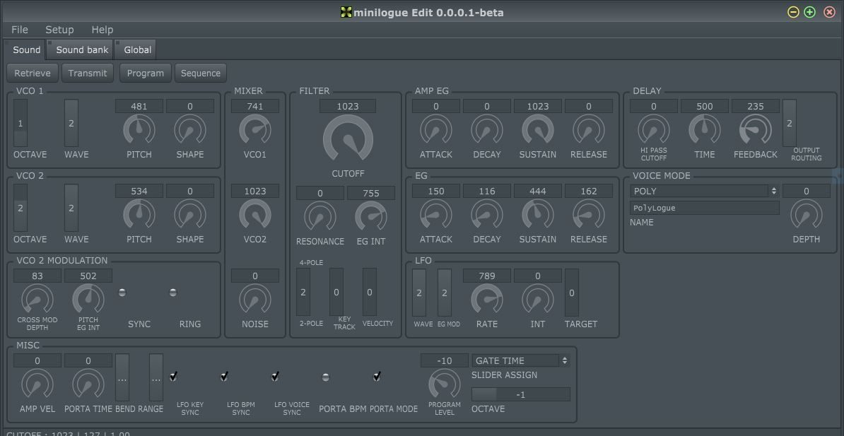Click the VCO 1 PITCH knob
The image size is (844, 436).
139,131
